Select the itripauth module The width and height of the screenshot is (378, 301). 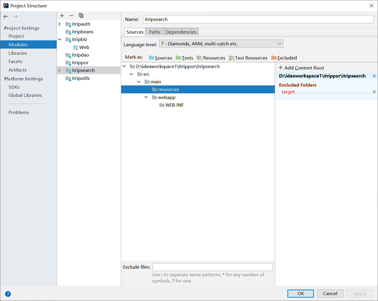81,24
